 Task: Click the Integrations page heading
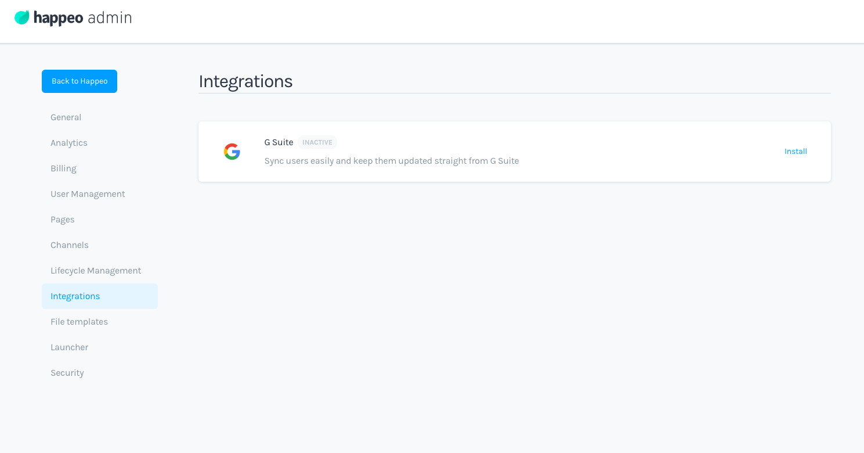(x=245, y=81)
